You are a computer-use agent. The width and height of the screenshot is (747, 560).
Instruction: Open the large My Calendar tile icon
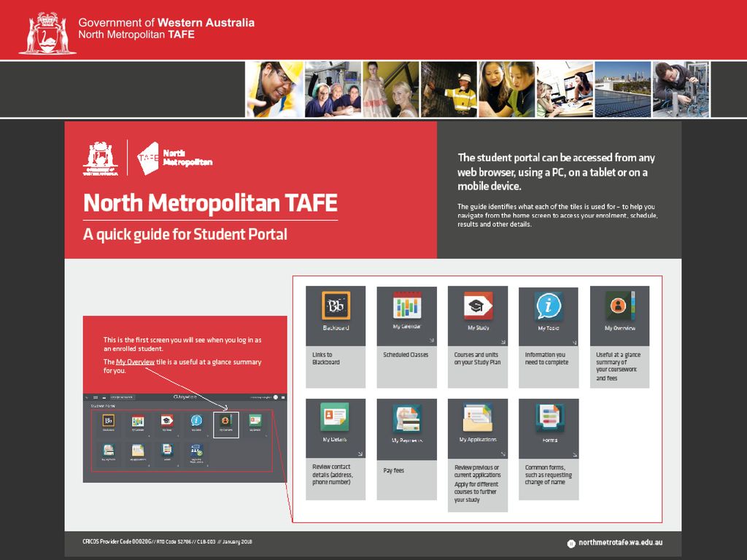tap(407, 306)
